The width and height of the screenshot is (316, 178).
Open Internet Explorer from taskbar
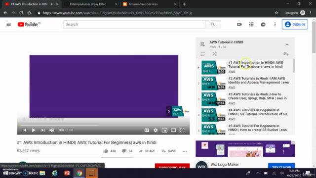pyautogui.click(x=54, y=173)
